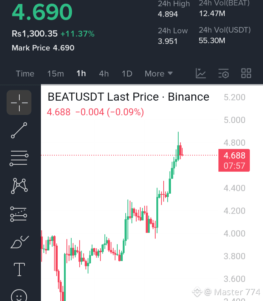Switch to the 4h timeframe
263x301 pixels.
(x=104, y=74)
